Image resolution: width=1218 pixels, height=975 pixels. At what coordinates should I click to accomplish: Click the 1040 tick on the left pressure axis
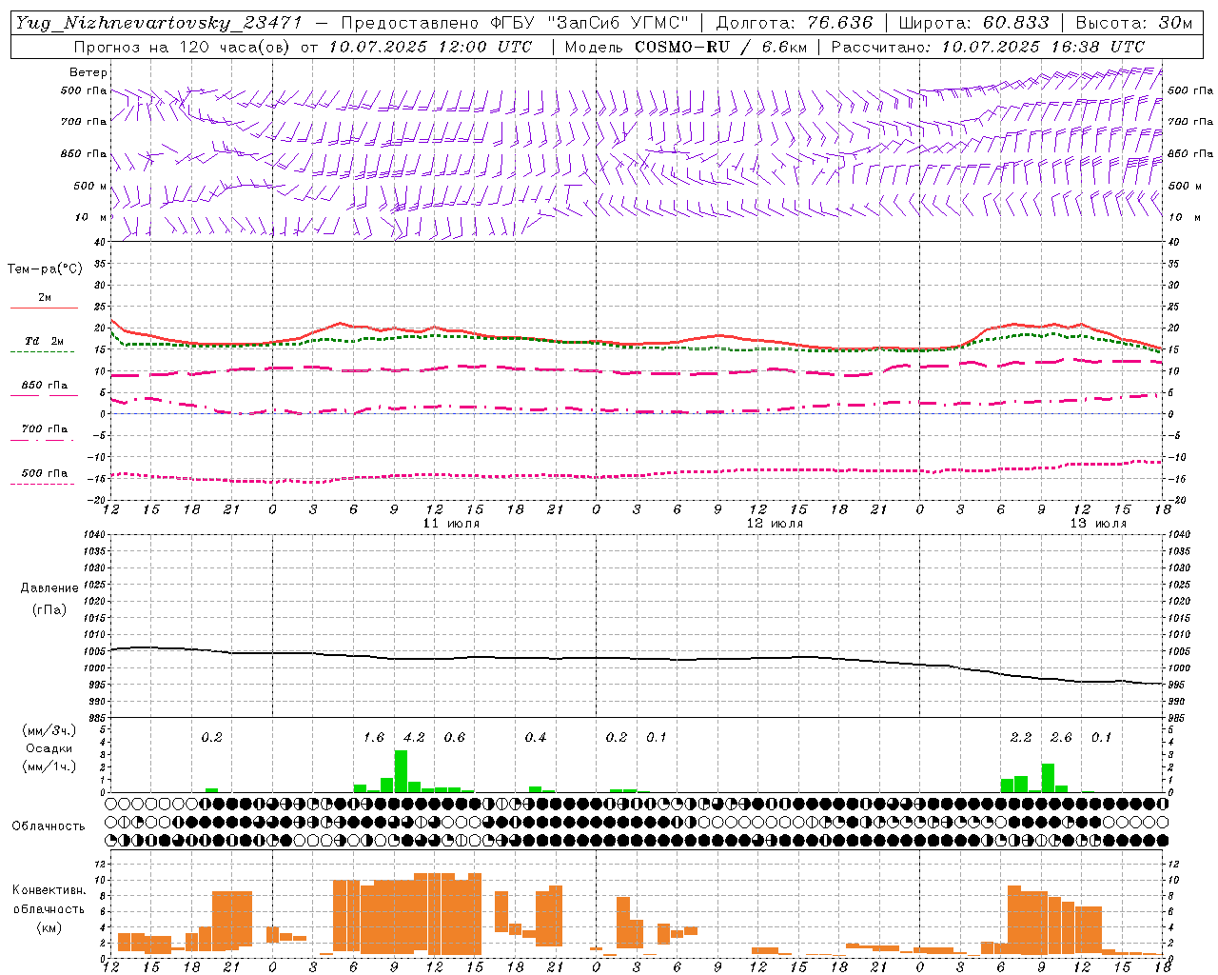[x=95, y=534]
